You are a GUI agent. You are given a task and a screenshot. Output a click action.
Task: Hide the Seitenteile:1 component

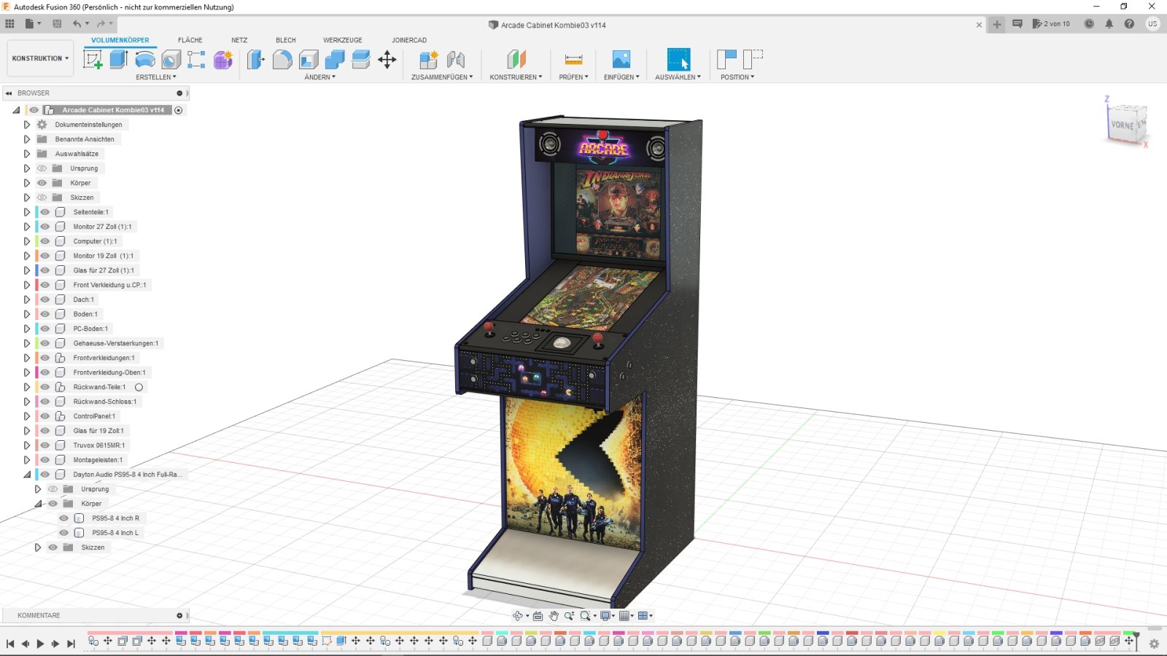[45, 212]
